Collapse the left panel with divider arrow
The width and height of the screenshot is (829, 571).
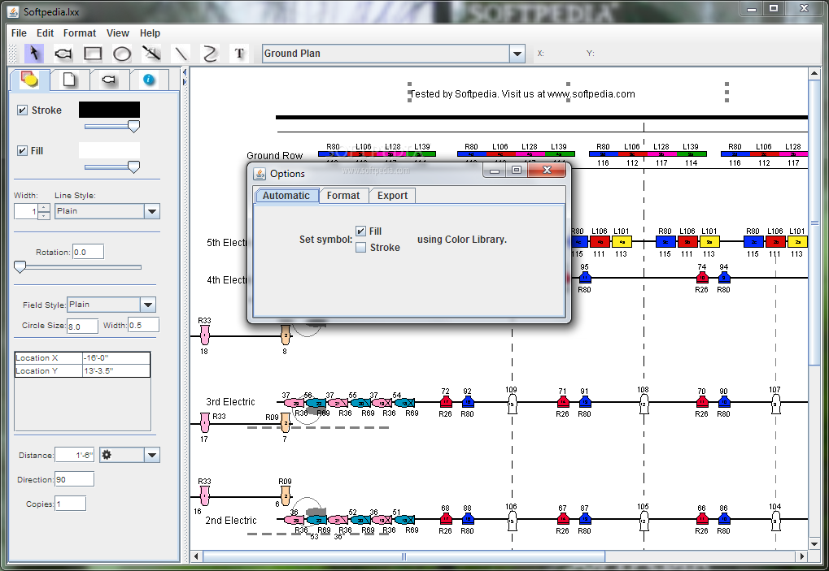pyautogui.click(x=185, y=71)
